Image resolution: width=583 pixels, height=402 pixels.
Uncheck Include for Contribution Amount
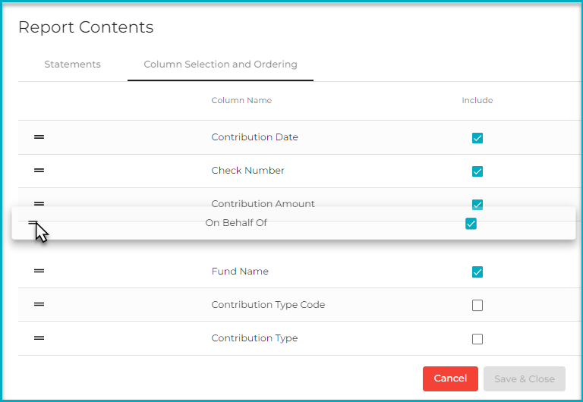tap(477, 204)
